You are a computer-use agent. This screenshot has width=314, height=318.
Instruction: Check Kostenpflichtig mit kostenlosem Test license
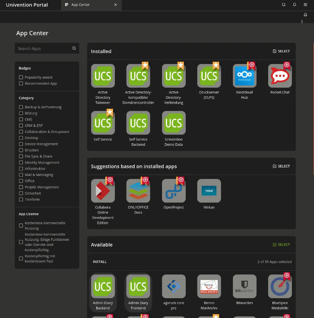pyautogui.click(x=21, y=258)
